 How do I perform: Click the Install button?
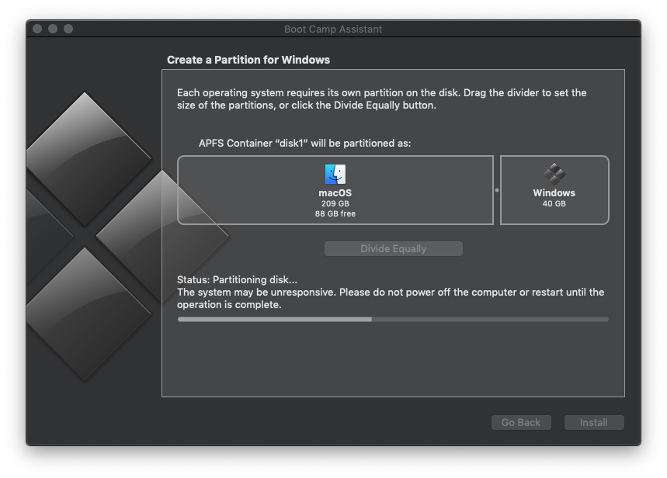[594, 422]
